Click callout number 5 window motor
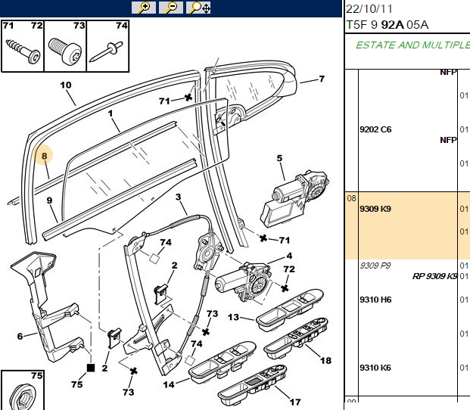The width and height of the screenshot is (470, 410). 279,158
